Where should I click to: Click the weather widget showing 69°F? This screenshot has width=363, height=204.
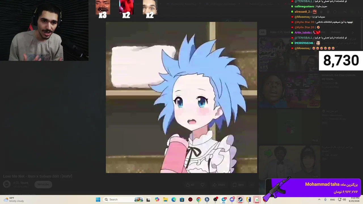pos(14,199)
